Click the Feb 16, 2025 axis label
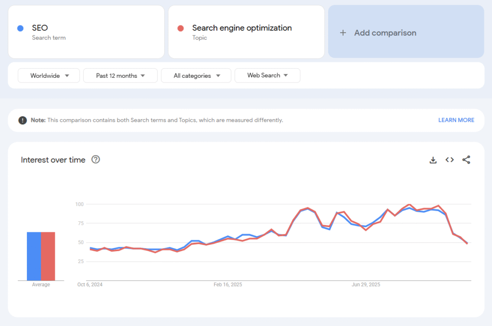The height and width of the screenshot is (326, 492). click(228, 285)
